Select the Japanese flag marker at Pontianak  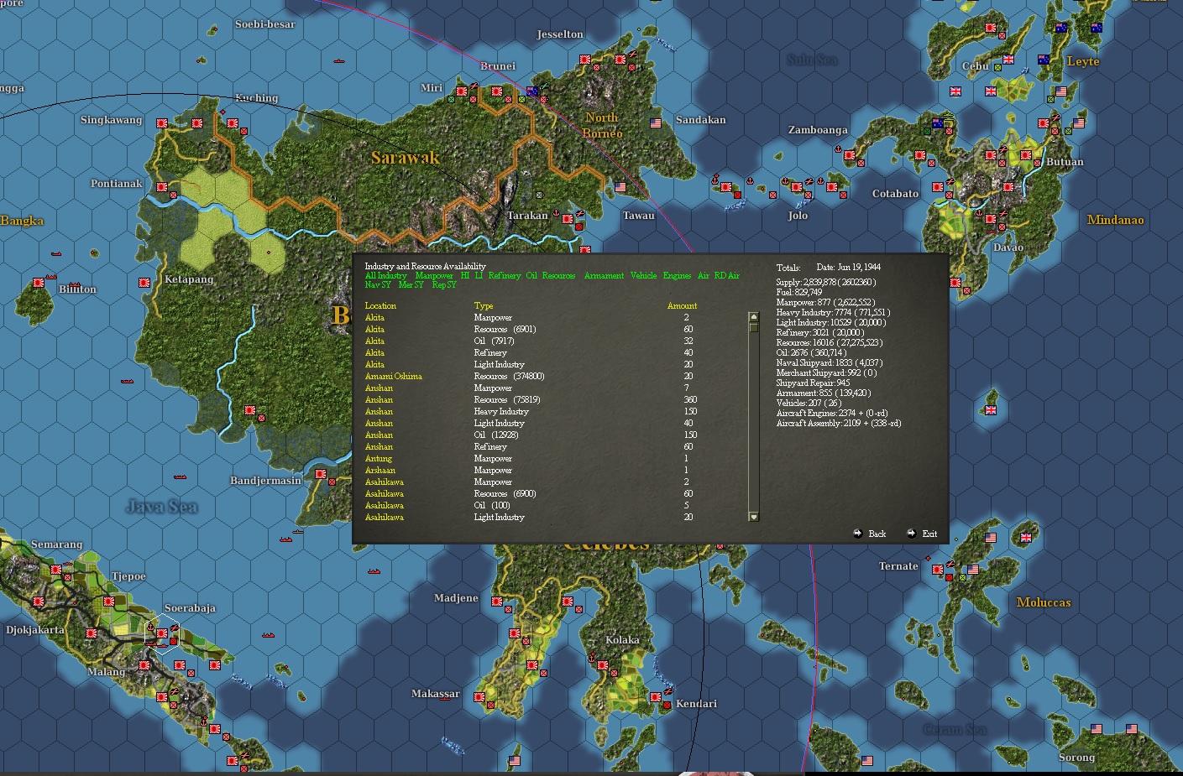pos(162,187)
